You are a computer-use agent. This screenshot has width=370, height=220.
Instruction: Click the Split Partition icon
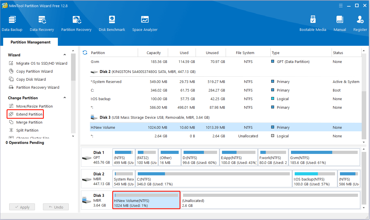11,130
